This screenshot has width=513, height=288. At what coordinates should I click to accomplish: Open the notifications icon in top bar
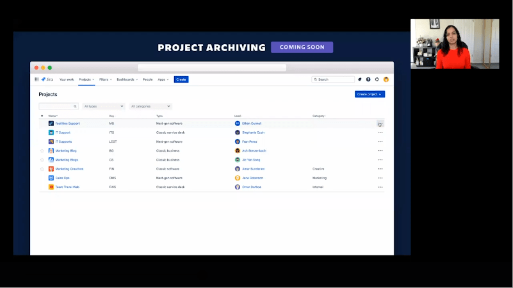pos(360,79)
